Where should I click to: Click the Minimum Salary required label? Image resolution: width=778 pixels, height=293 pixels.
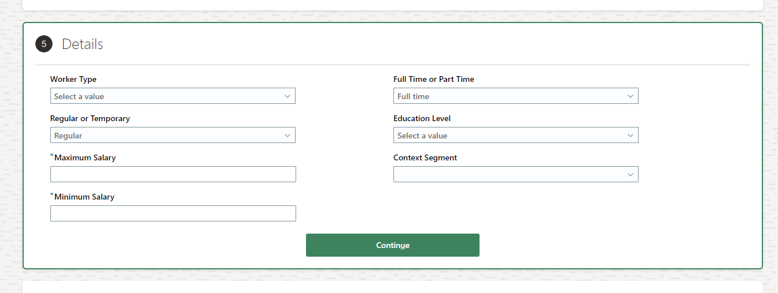click(x=83, y=197)
